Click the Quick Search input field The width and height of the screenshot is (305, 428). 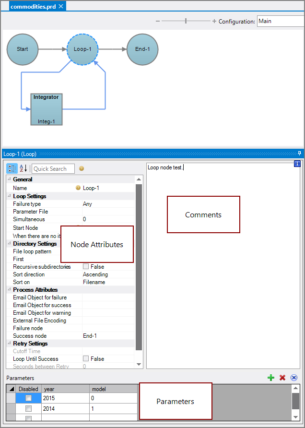click(53, 169)
